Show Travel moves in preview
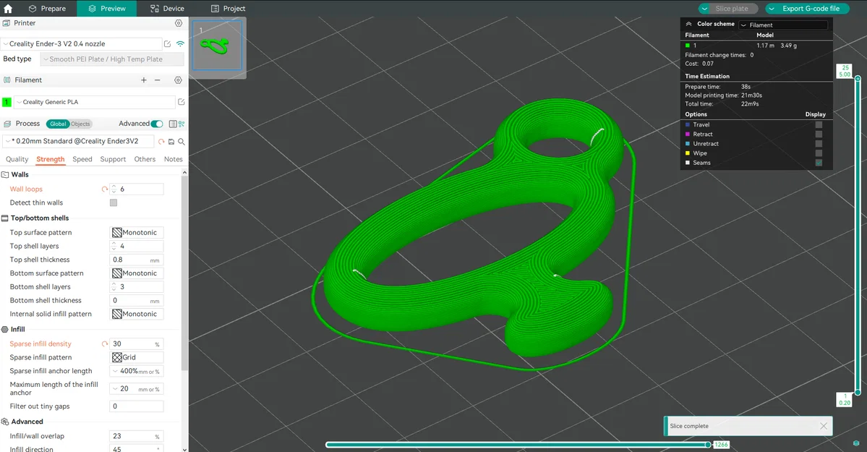This screenshot has height=452, width=867. point(819,124)
